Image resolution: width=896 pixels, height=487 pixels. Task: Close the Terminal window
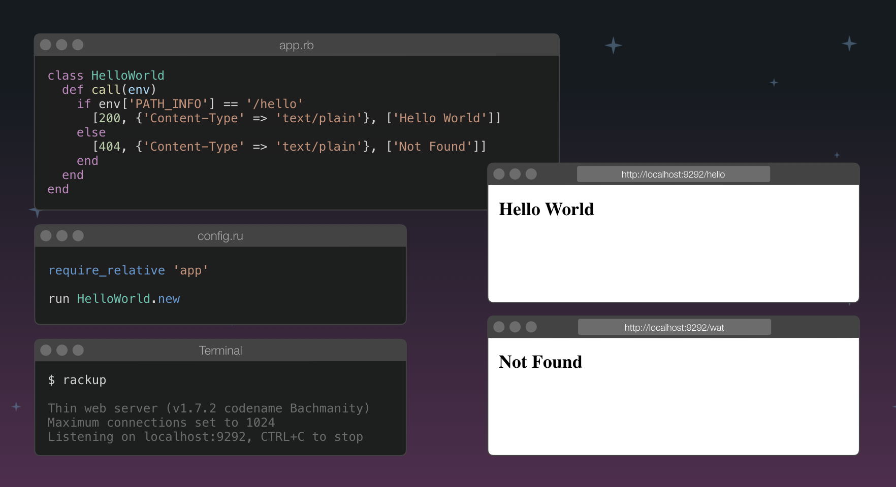pyautogui.click(x=46, y=350)
